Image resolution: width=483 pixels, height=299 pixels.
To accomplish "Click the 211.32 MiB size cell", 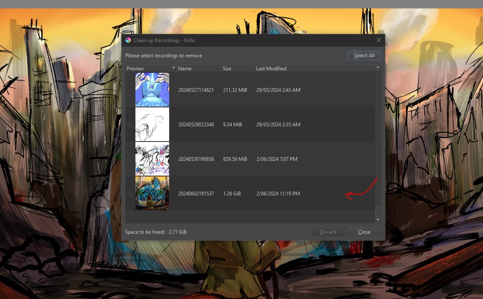I will tap(235, 90).
